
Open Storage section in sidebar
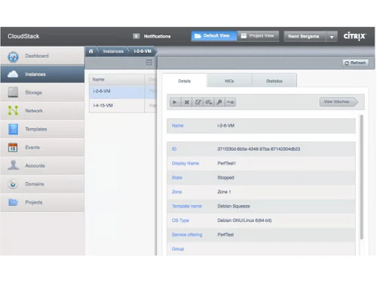tap(42, 93)
